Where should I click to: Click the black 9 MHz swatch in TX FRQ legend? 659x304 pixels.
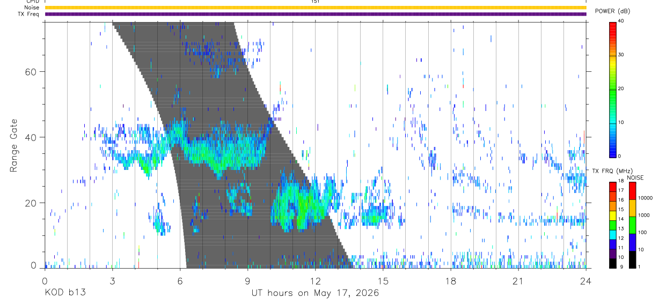[x=612, y=263]
